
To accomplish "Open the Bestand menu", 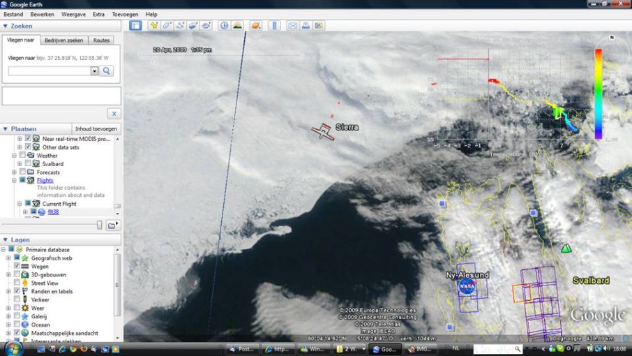I will [x=13, y=14].
